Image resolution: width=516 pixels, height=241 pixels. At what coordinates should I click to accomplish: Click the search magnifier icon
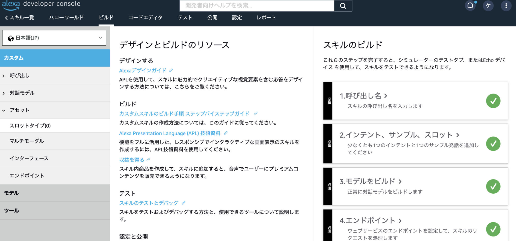pos(343,6)
